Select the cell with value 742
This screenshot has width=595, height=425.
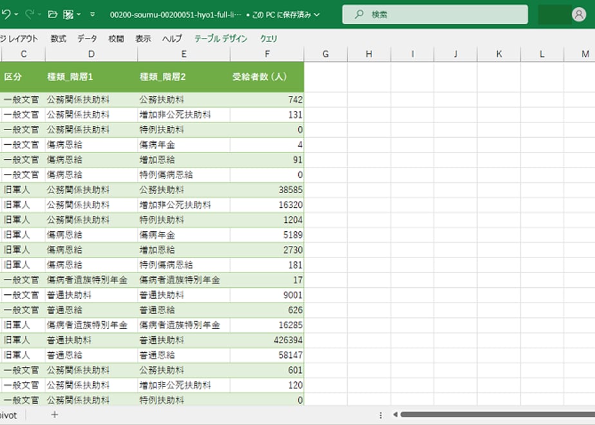(267, 100)
